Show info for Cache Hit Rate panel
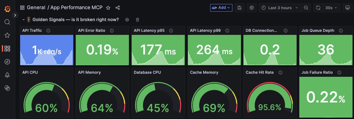 [280, 73]
